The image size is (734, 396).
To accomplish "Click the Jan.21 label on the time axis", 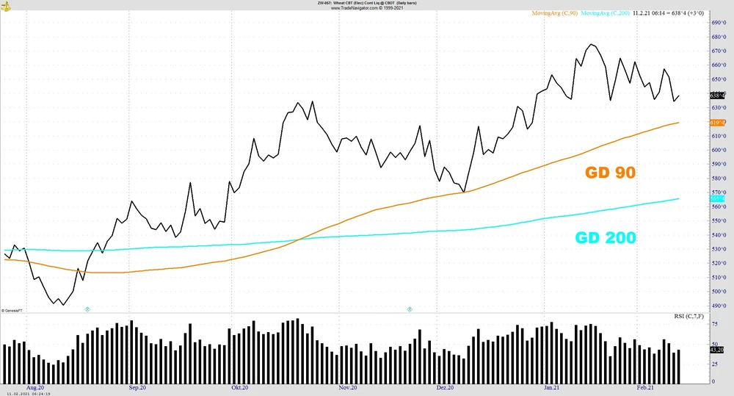I will point(552,387).
